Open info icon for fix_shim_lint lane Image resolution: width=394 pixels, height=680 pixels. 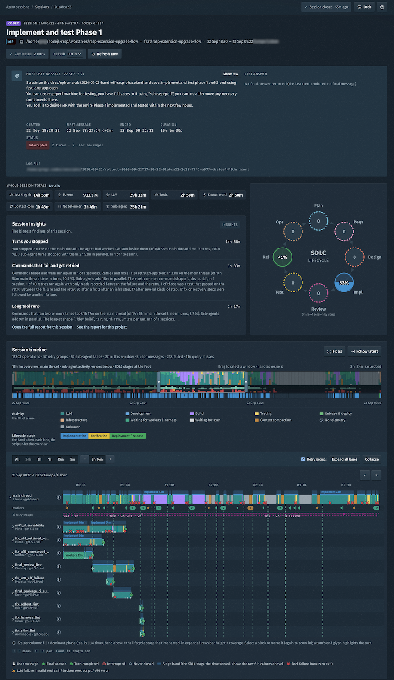coord(58,632)
